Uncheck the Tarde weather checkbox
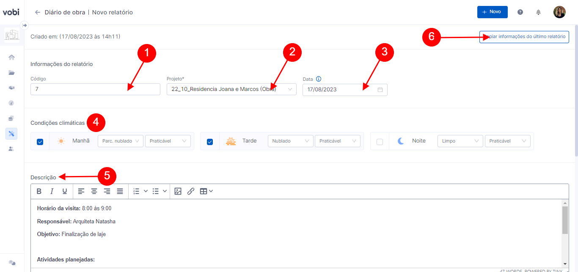The height and width of the screenshot is (272, 578). coord(210,142)
